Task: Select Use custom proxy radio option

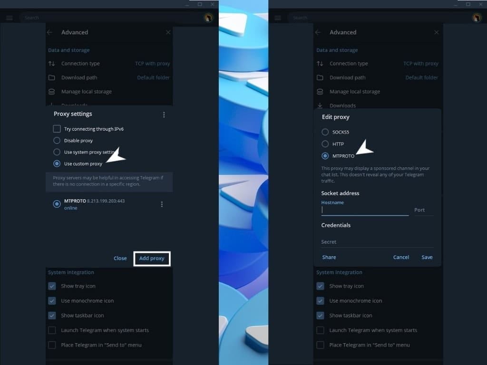Action: click(57, 163)
